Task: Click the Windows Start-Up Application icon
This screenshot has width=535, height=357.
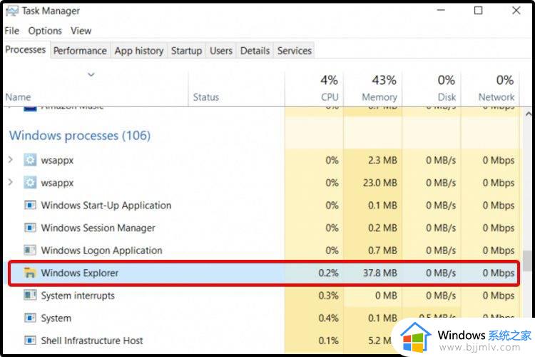Action: coord(30,206)
